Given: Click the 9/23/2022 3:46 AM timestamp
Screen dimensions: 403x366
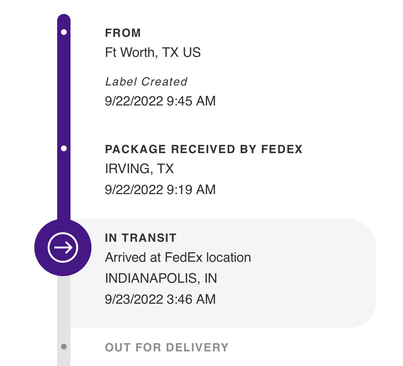Looking at the screenshot, I should [160, 299].
